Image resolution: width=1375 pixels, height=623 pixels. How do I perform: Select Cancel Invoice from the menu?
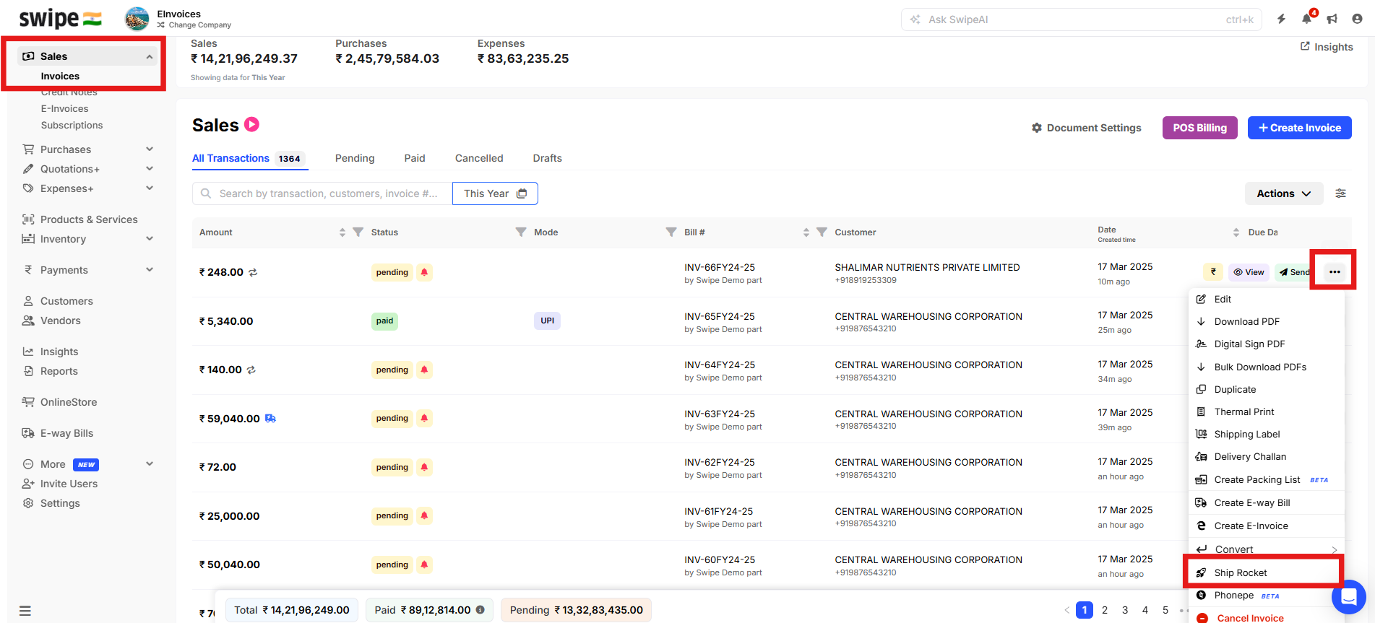1250,618
